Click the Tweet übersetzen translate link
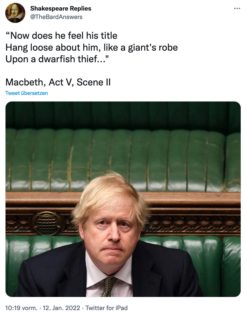 click(27, 93)
